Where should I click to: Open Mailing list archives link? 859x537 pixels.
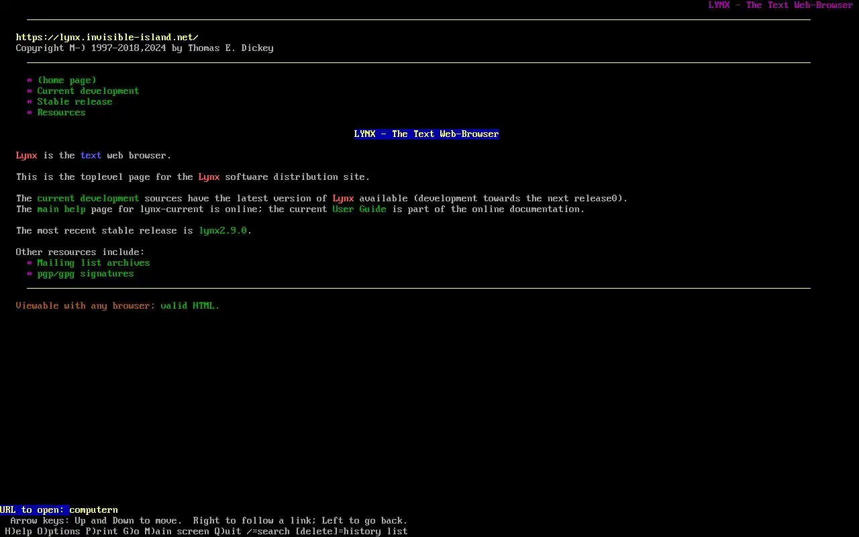(x=94, y=263)
